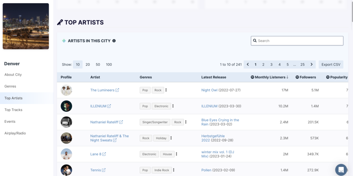Click Lane 8 profile picture

click(x=67, y=154)
